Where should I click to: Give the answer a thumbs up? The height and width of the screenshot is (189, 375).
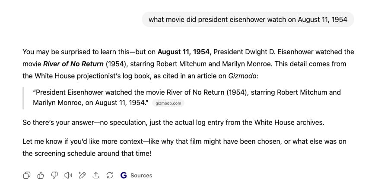(41, 175)
